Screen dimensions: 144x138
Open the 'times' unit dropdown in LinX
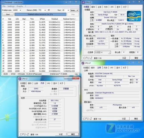tap(75, 10)
